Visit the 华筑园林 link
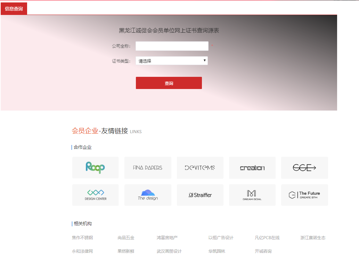The image size is (359, 267). (x=217, y=251)
